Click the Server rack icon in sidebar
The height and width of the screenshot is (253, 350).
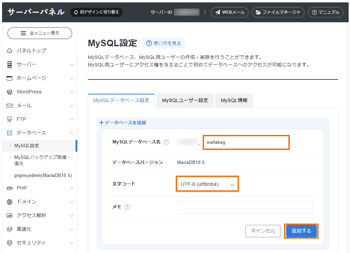(x=9, y=65)
